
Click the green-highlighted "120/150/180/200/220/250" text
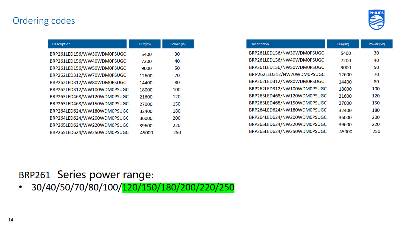[178, 187]
